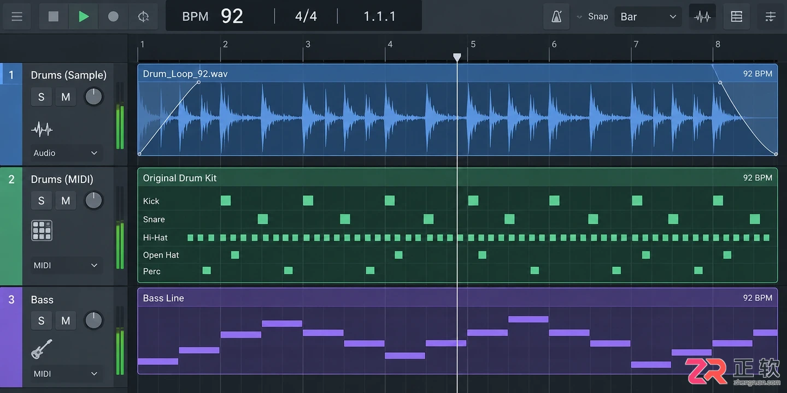Open the MIDI type dropdown on Bass track
The image size is (787, 393).
[66, 374]
